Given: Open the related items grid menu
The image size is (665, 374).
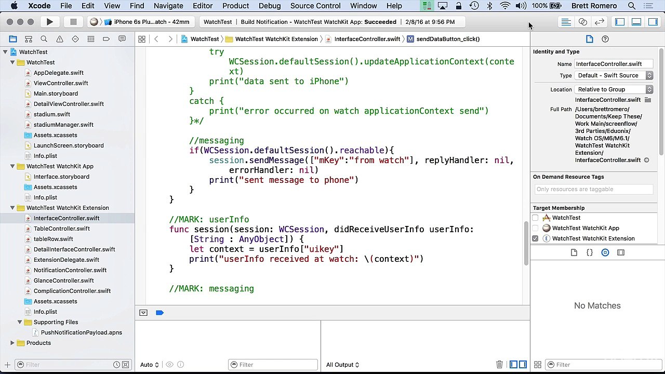Looking at the screenshot, I should 142,39.
